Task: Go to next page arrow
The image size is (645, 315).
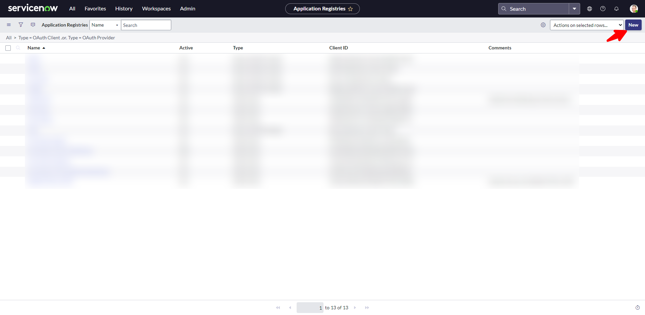Action: click(x=355, y=308)
